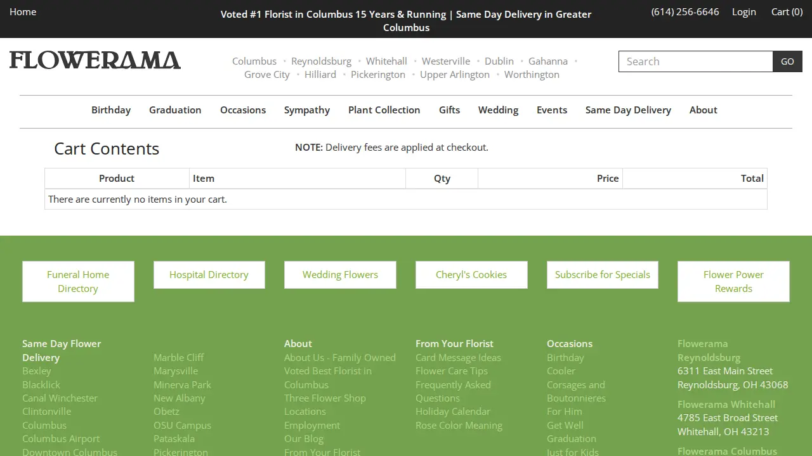812x456 pixels.
Task: Select the Gahanna city link
Action: click(x=548, y=61)
